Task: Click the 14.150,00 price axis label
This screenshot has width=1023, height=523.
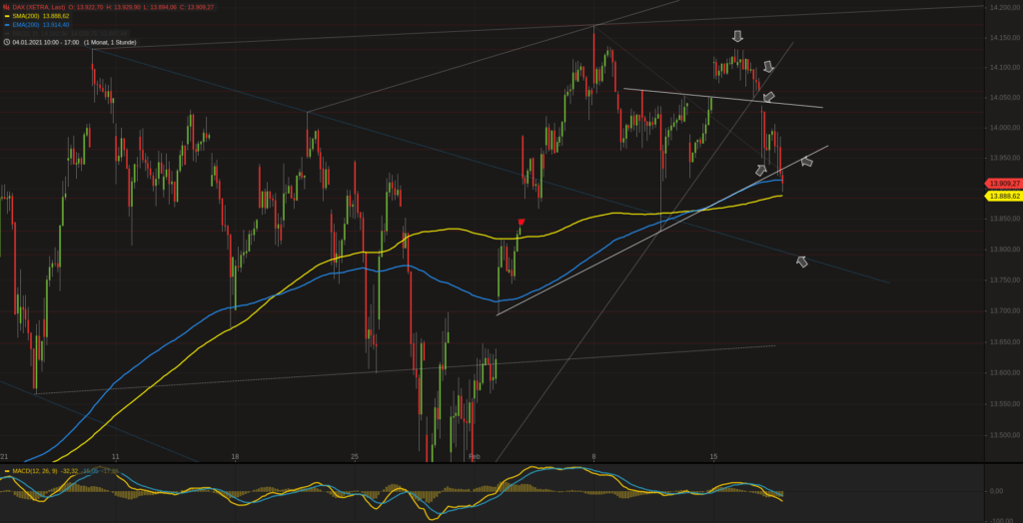Action: (x=1003, y=38)
